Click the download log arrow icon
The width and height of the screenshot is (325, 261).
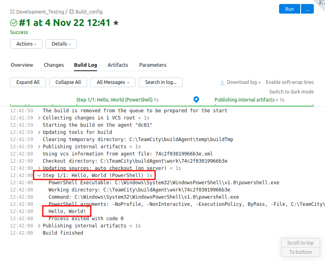click(x=222, y=82)
